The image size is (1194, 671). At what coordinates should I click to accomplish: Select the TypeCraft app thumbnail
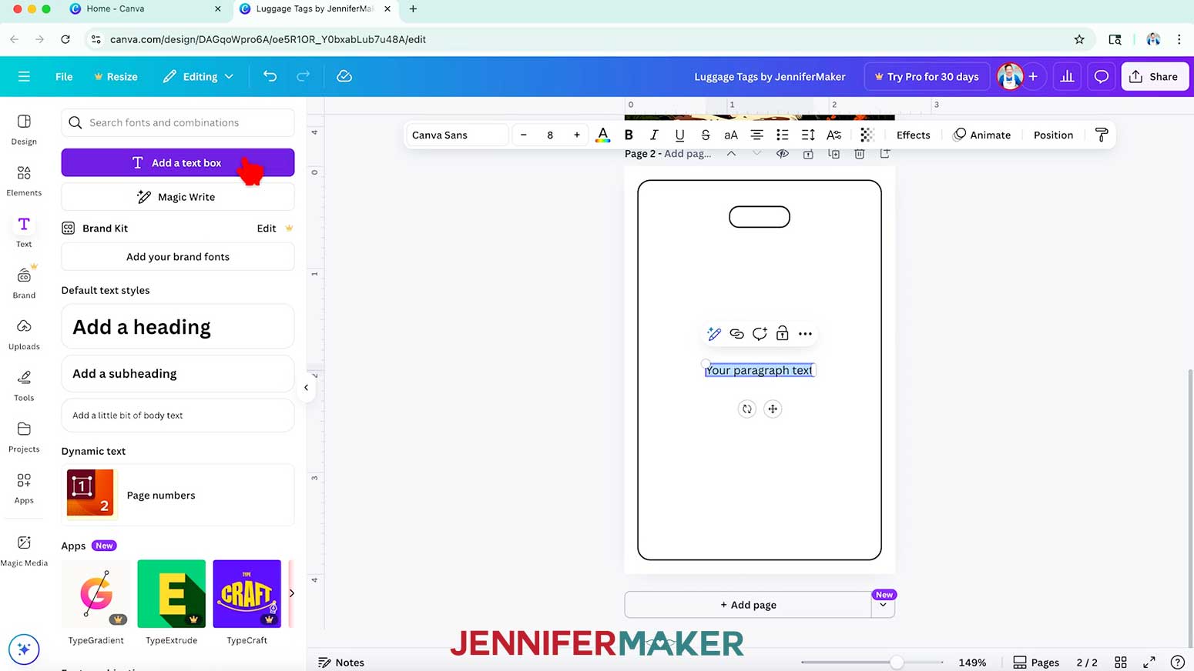click(x=247, y=594)
